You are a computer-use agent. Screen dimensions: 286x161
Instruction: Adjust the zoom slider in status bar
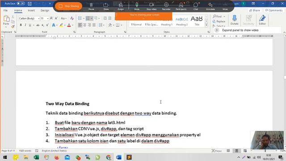point(265,151)
